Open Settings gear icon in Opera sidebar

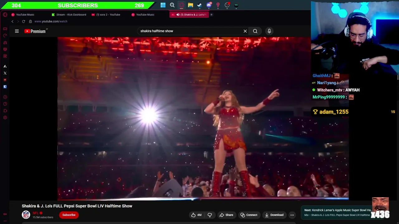tap(5, 118)
